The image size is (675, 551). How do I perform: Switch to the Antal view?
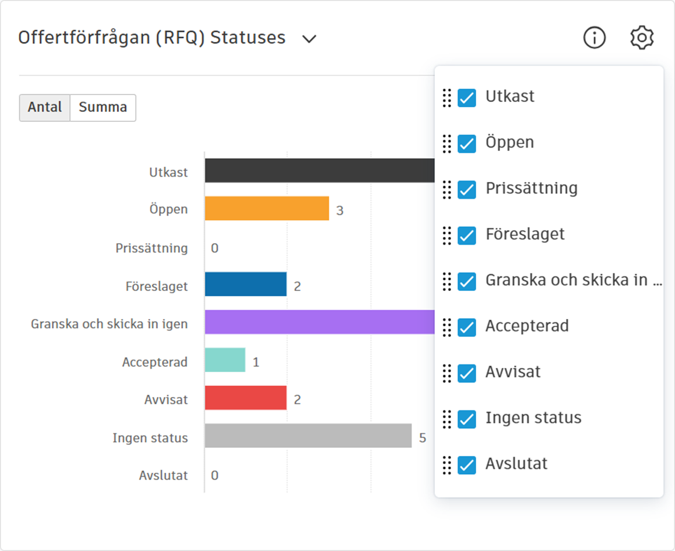45,108
